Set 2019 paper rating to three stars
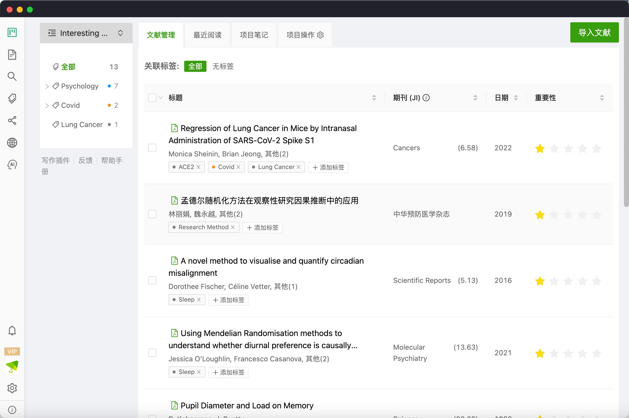The width and height of the screenshot is (629, 418). 568,215
